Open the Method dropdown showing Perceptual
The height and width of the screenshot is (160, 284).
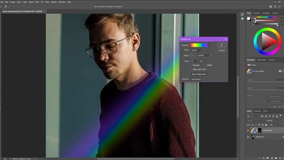point(197,79)
